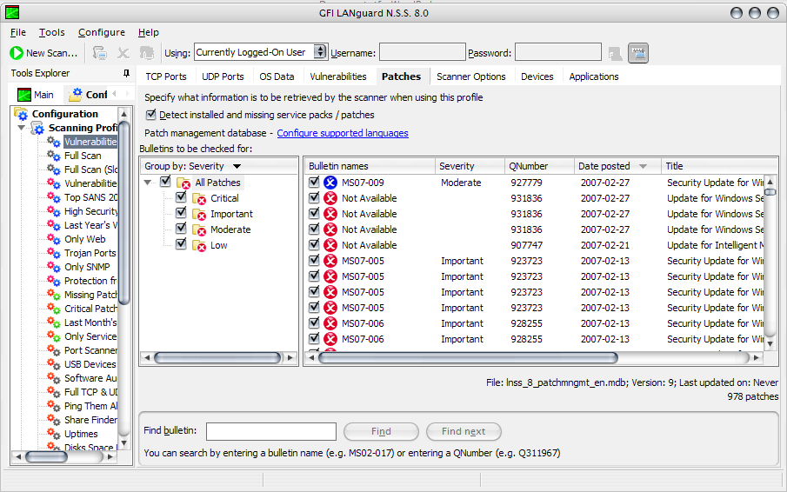787x492 pixels.
Task: Click the greyed printer-like toolbar icon
Action: click(147, 53)
